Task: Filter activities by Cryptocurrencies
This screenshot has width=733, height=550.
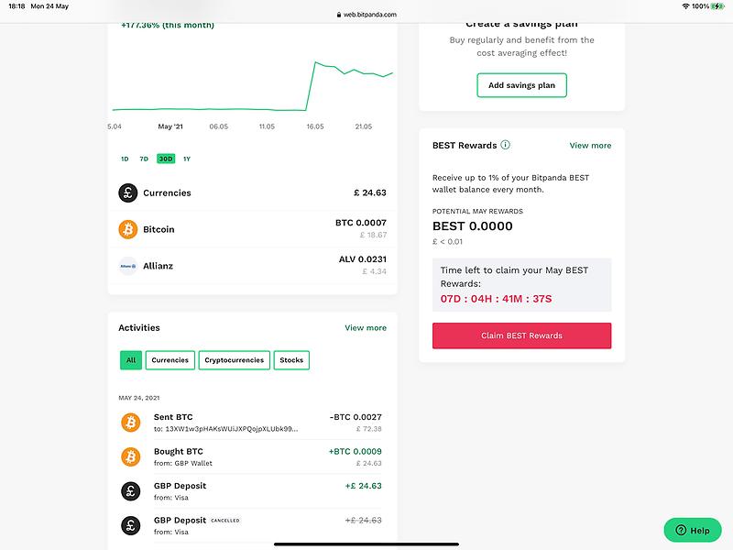Action: point(235,360)
